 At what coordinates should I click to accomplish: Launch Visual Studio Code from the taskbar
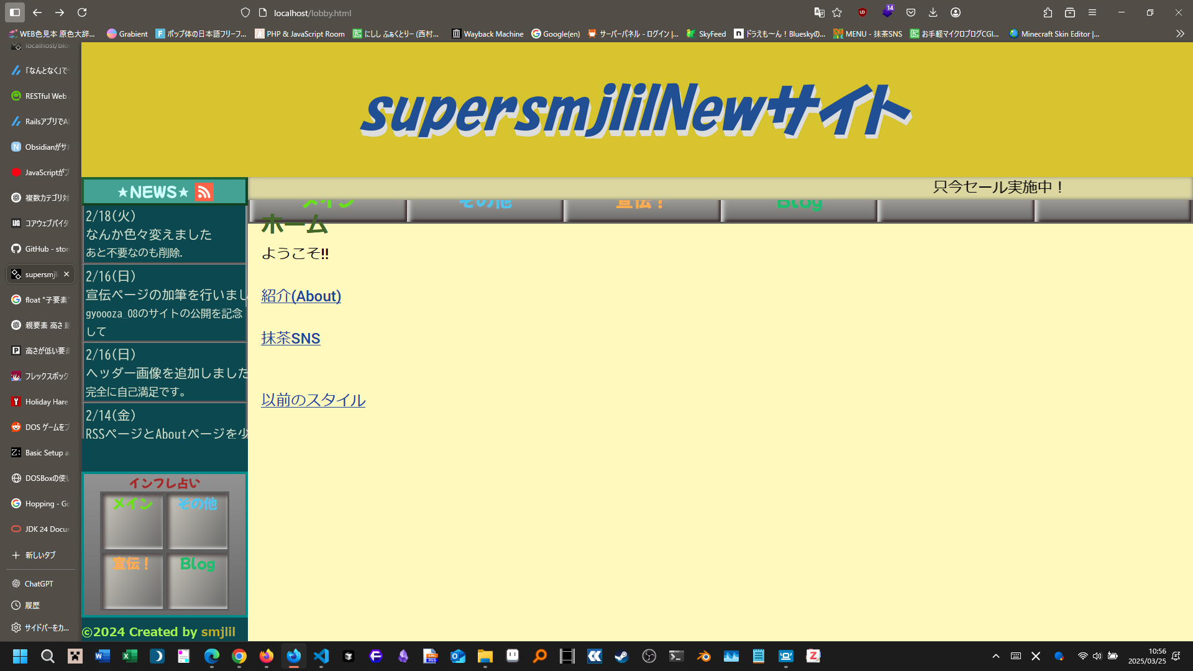click(321, 656)
